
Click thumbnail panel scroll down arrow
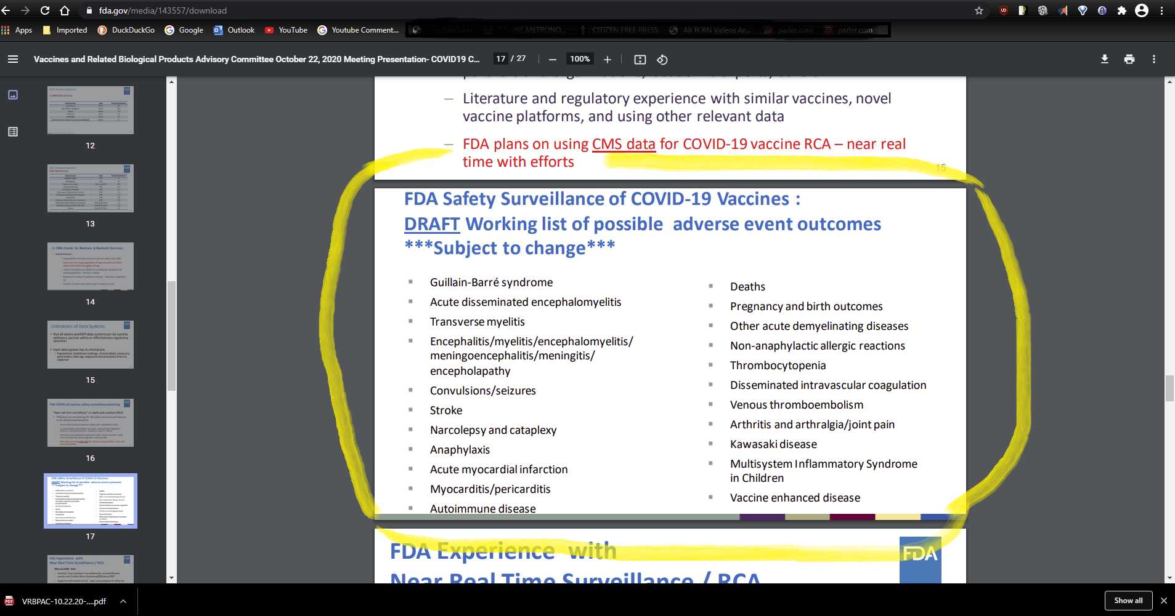pyautogui.click(x=172, y=578)
